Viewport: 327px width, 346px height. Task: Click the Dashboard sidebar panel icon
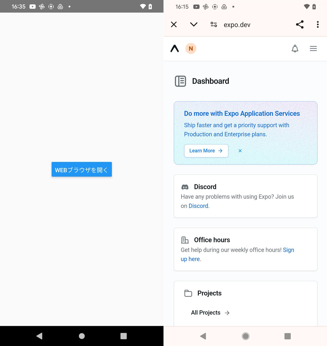point(180,81)
